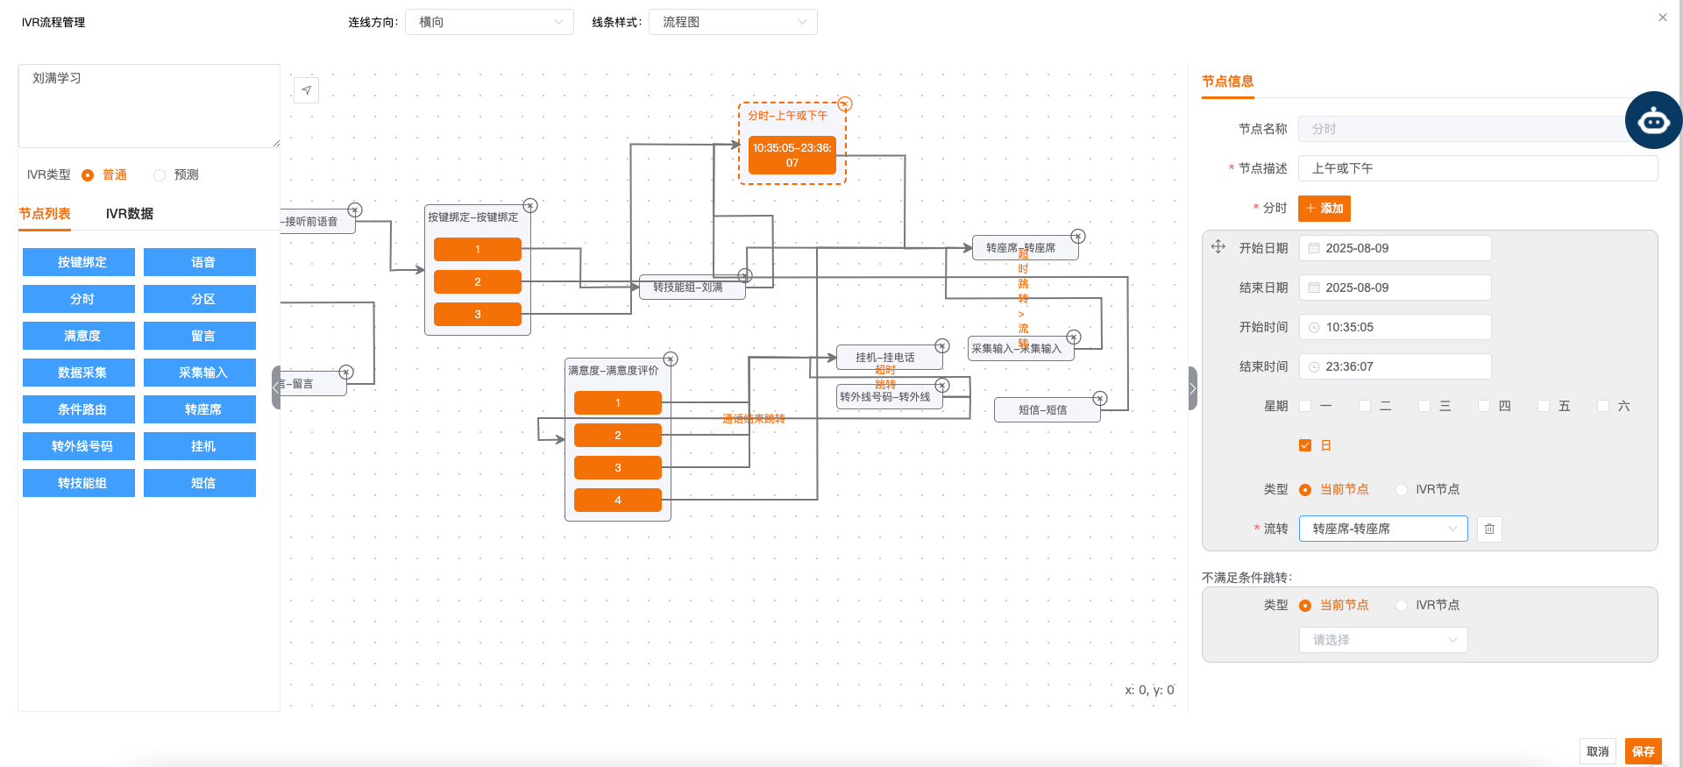Image resolution: width=1683 pixels, height=767 pixels.
Task: Switch to the IVR数据 tab
Action: pyautogui.click(x=129, y=214)
